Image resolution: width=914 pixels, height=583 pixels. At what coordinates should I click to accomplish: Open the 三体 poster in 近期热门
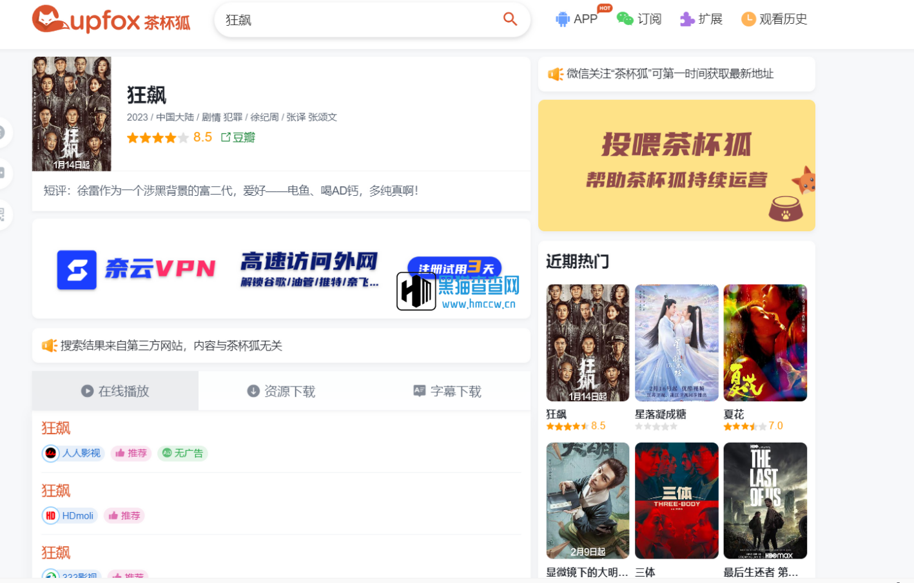click(676, 501)
